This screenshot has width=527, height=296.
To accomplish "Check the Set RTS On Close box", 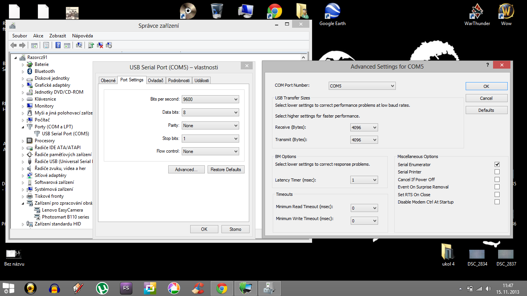I will [497, 195].
